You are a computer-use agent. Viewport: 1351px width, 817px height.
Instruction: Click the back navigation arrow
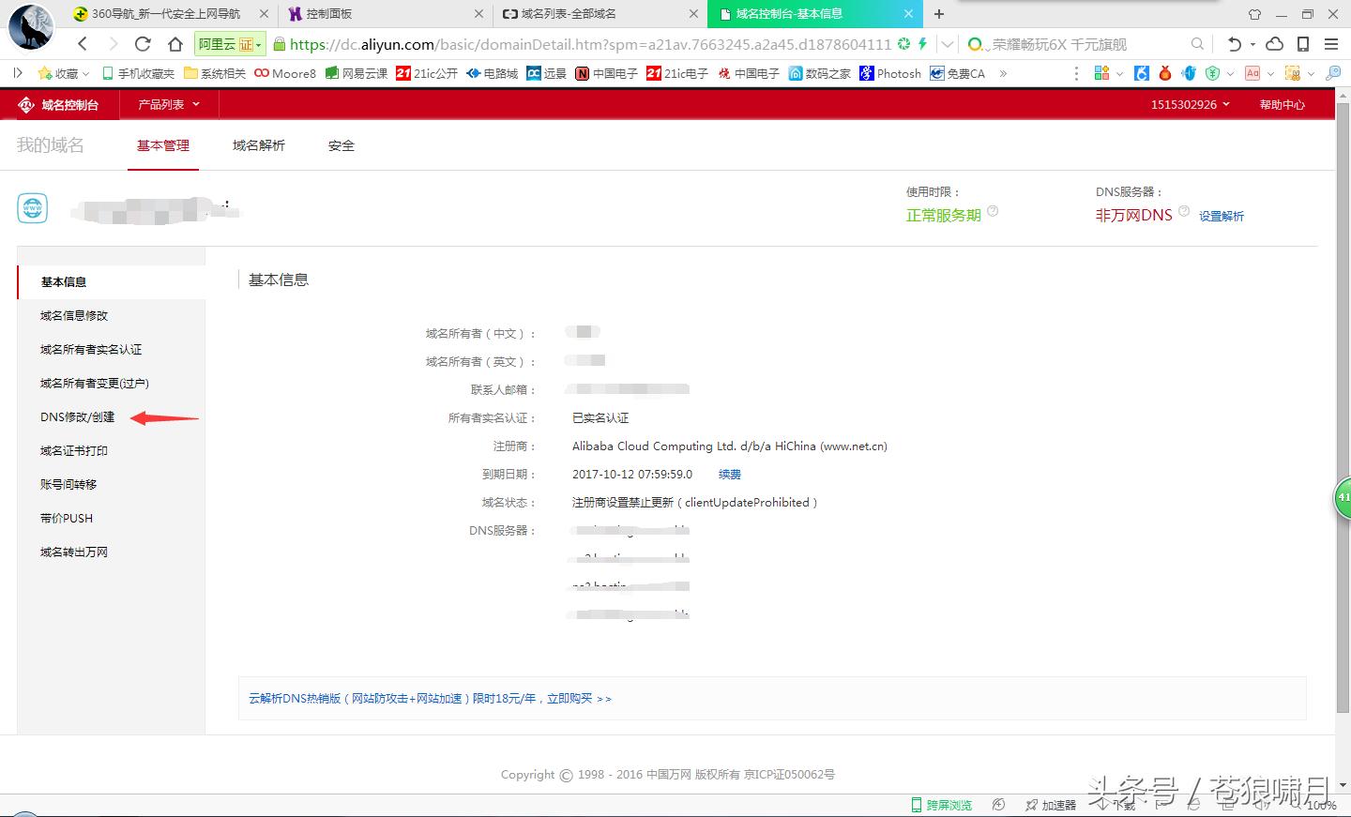(x=83, y=44)
